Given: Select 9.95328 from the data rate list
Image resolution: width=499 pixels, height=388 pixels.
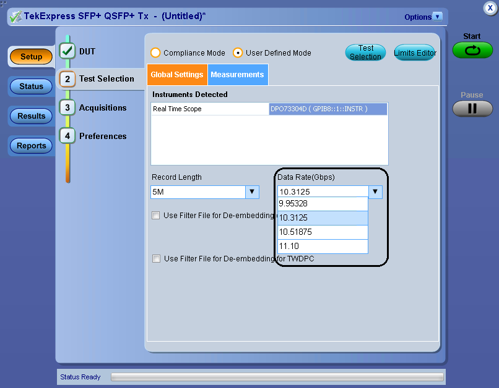Looking at the screenshot, I should pos(322,204).
